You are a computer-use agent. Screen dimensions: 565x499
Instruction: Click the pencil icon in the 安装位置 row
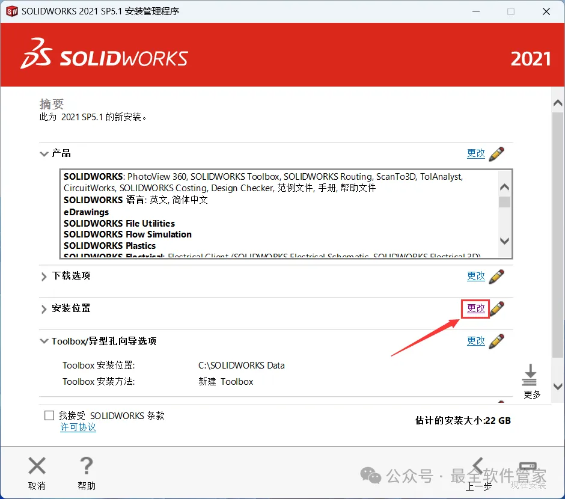[497, 309]
